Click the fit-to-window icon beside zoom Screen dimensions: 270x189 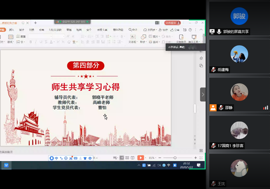201,158
